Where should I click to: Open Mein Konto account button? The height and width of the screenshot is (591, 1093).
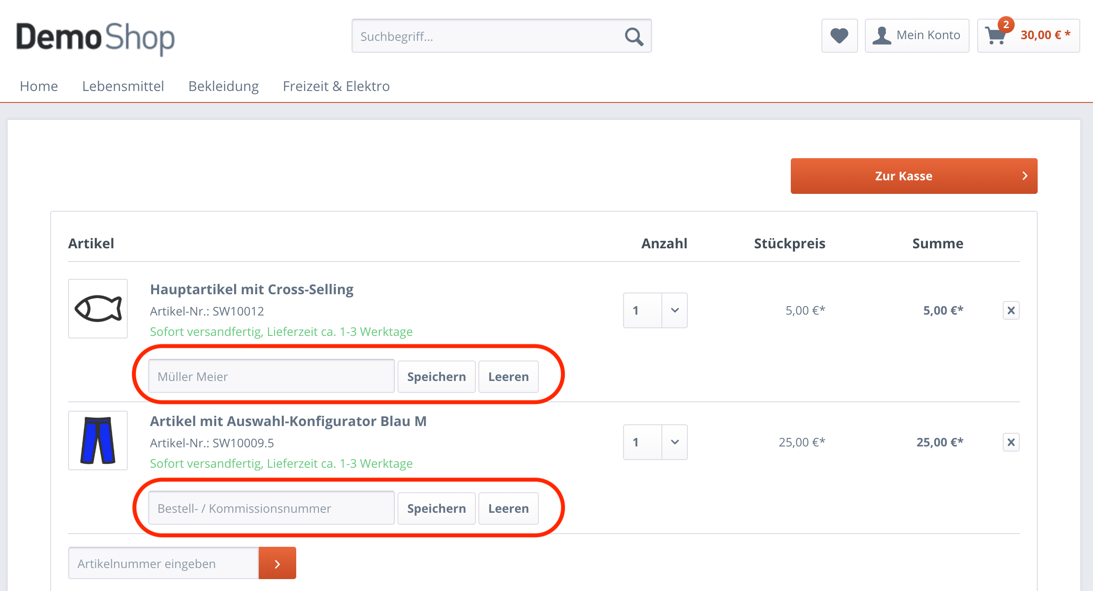[917, 36]
